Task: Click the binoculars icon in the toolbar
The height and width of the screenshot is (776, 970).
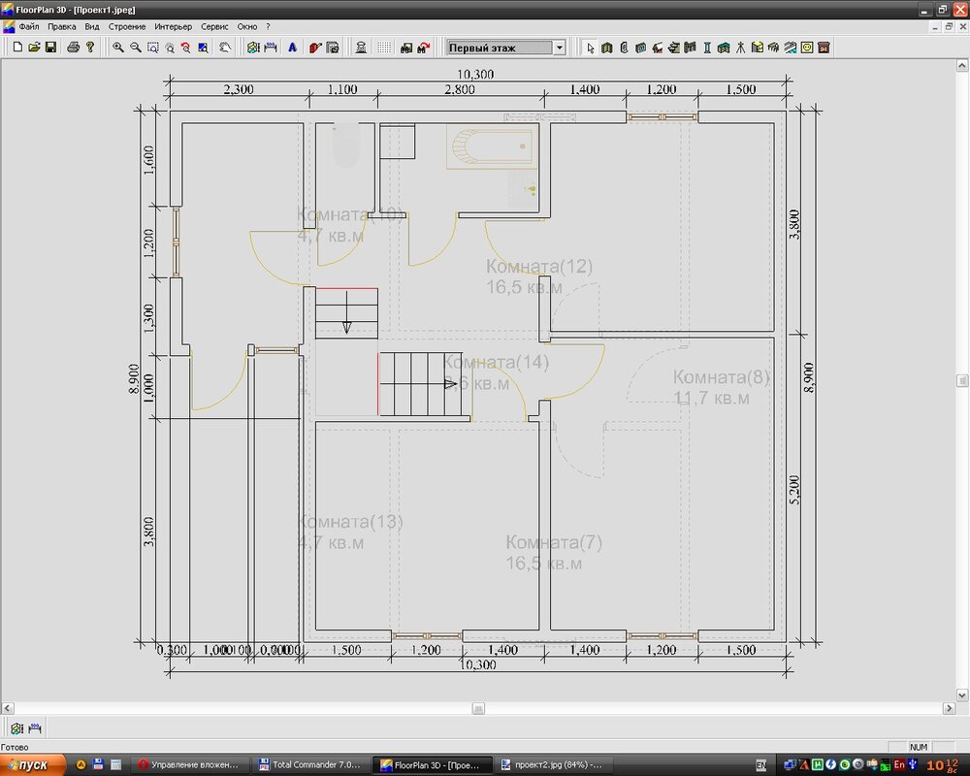Action: [x=406, y=47]
